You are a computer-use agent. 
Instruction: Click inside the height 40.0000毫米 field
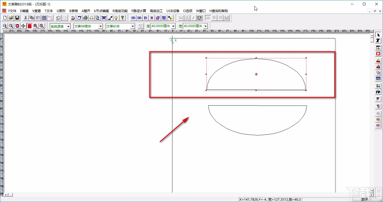[161, 26]
